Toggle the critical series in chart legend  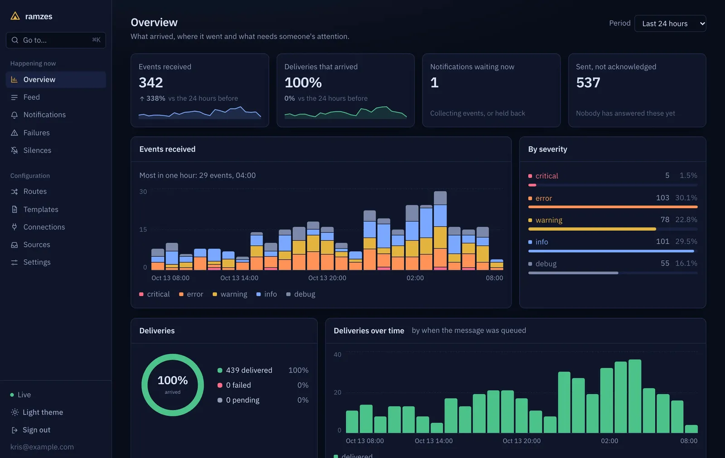coord(155,294)
